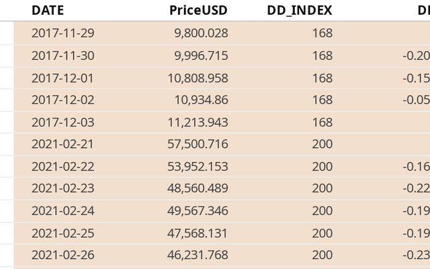This screenshot has width=430, height=269.
Task: Click the PriceUSD column header
Action: click(x=199, y=10)
